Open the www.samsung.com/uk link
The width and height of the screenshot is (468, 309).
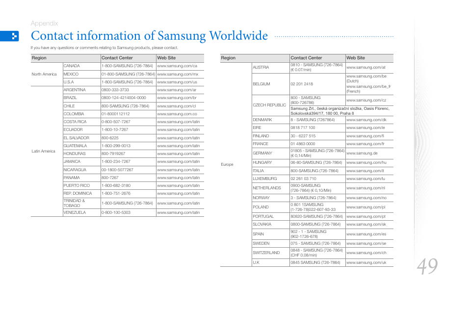click(366, 263)
